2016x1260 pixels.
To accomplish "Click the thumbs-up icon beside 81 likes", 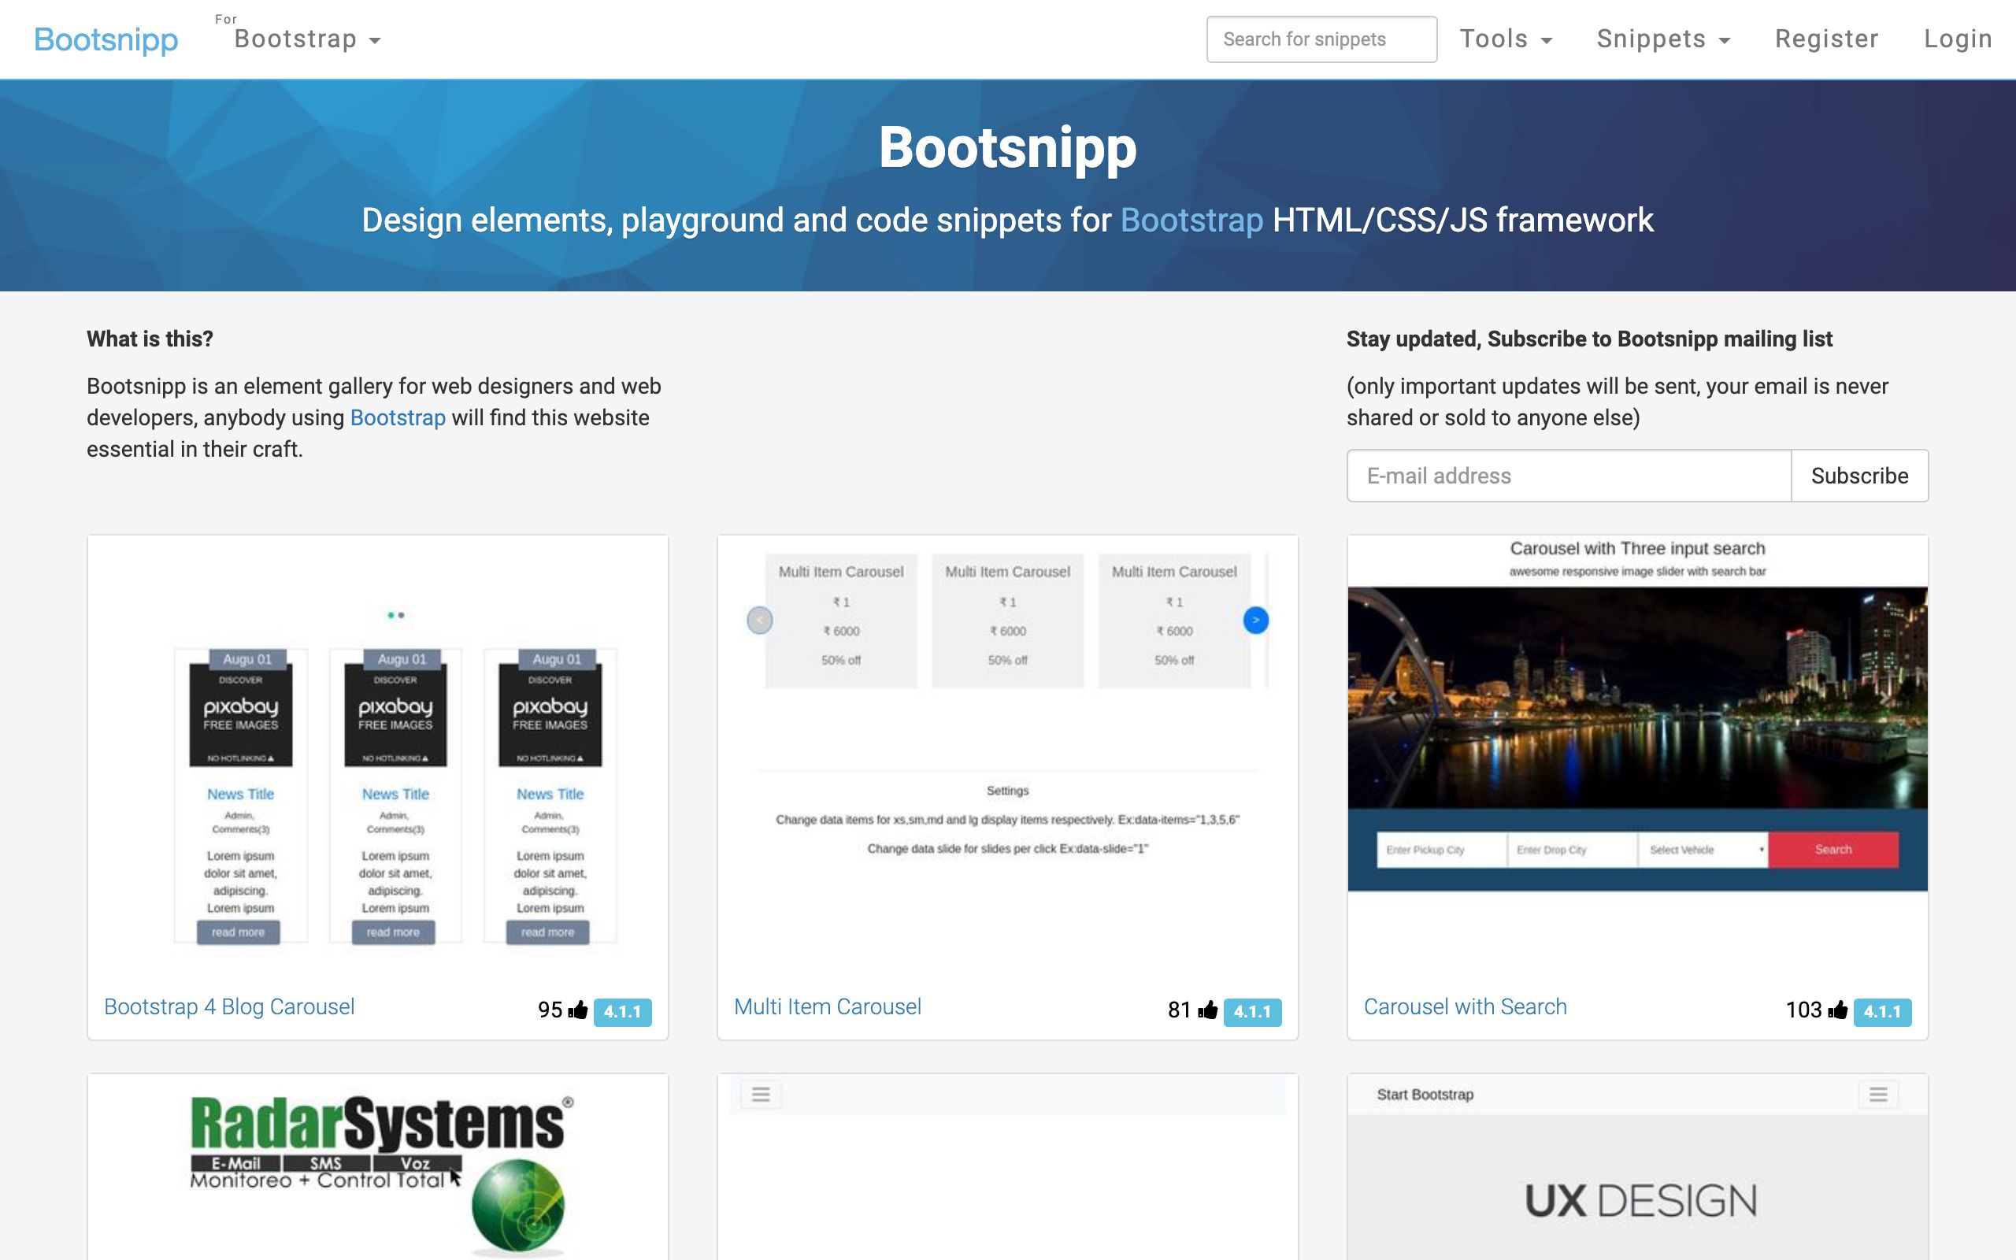I will point(1208,1010).
